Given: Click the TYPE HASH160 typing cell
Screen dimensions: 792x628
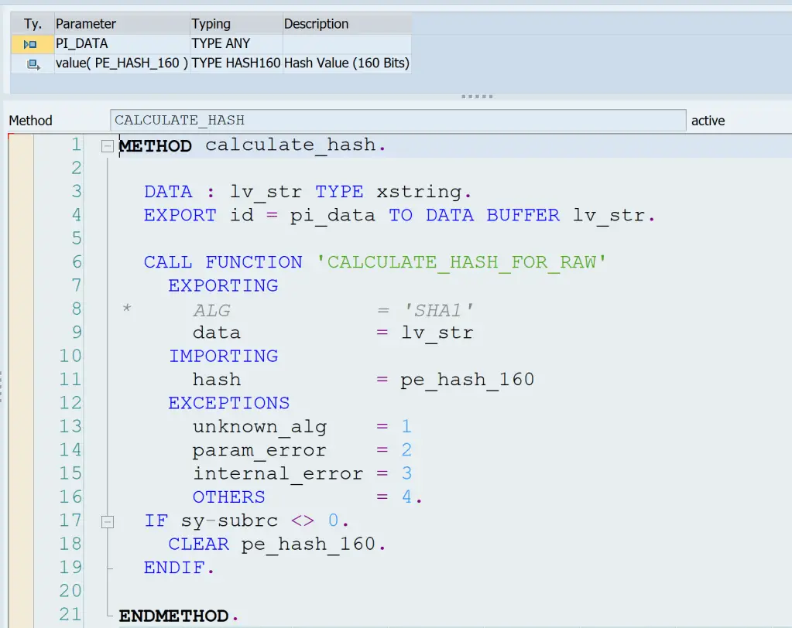Looking at the screenshot, I should [235, 64].
